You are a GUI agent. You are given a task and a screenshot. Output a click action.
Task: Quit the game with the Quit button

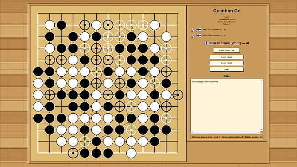tap(227, 69)
